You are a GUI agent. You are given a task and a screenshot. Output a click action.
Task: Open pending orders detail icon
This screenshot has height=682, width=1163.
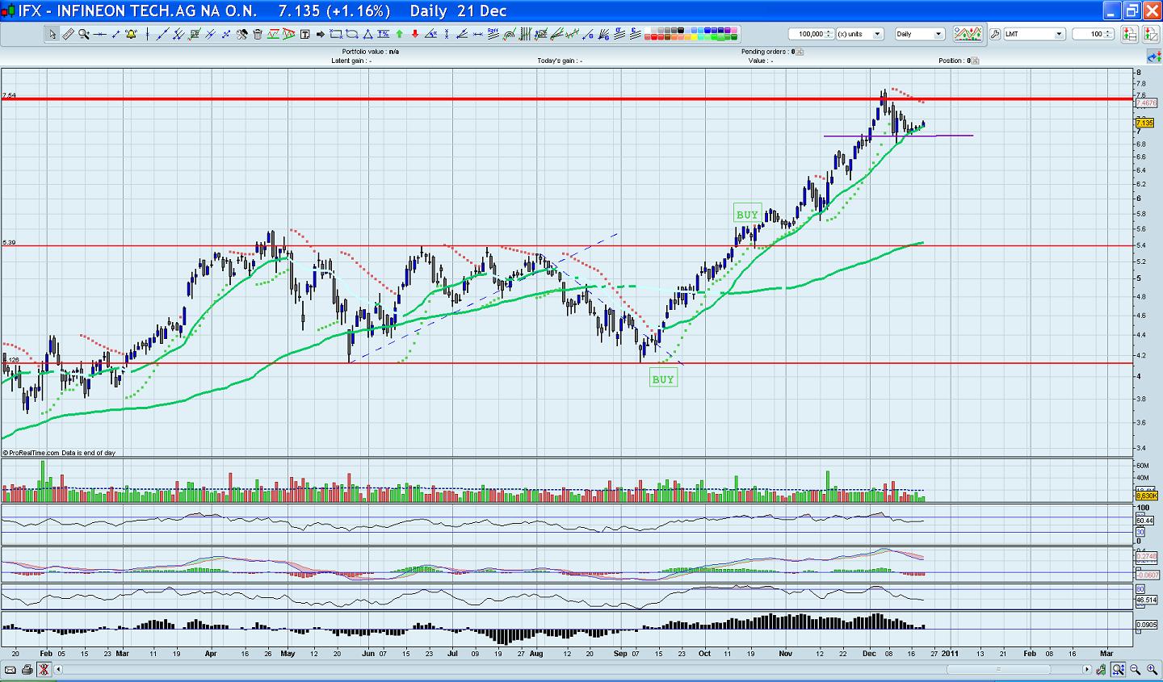[x=800, y=52]
